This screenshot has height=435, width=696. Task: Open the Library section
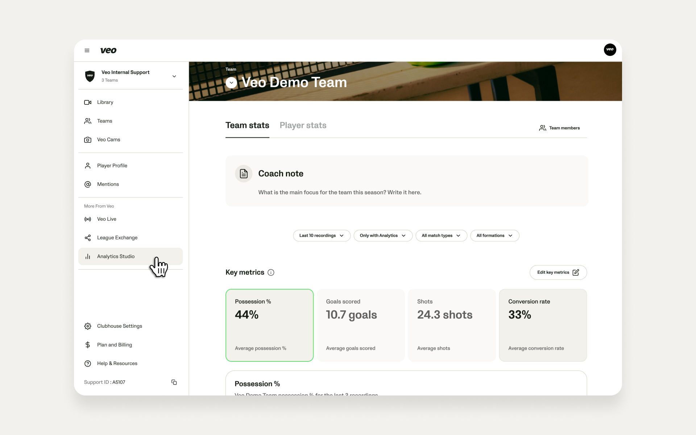[x=104, y=102]
